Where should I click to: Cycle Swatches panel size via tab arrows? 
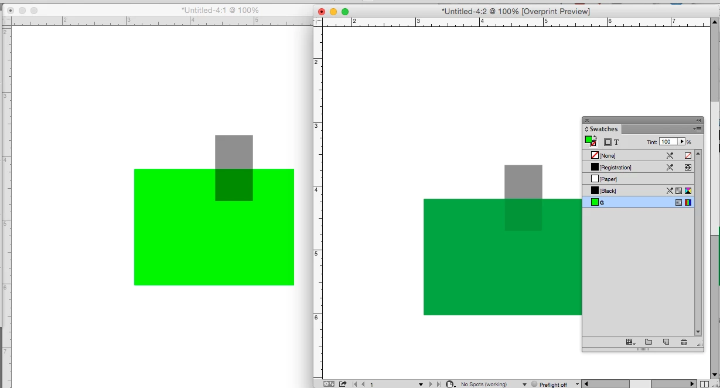click(586, 129)
